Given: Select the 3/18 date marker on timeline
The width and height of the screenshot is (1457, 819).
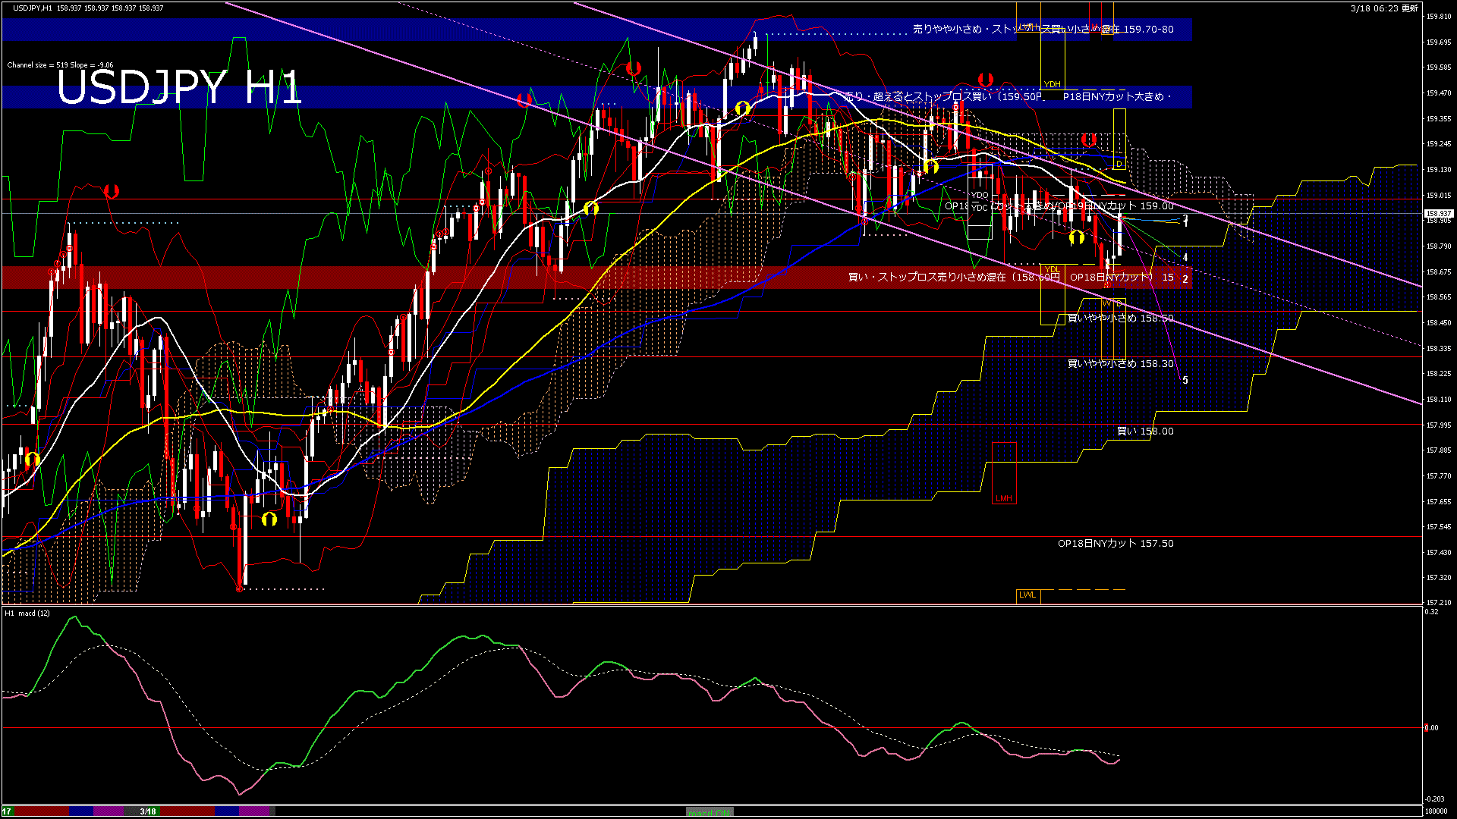Looking at the screenshot, I should [148, 811].
